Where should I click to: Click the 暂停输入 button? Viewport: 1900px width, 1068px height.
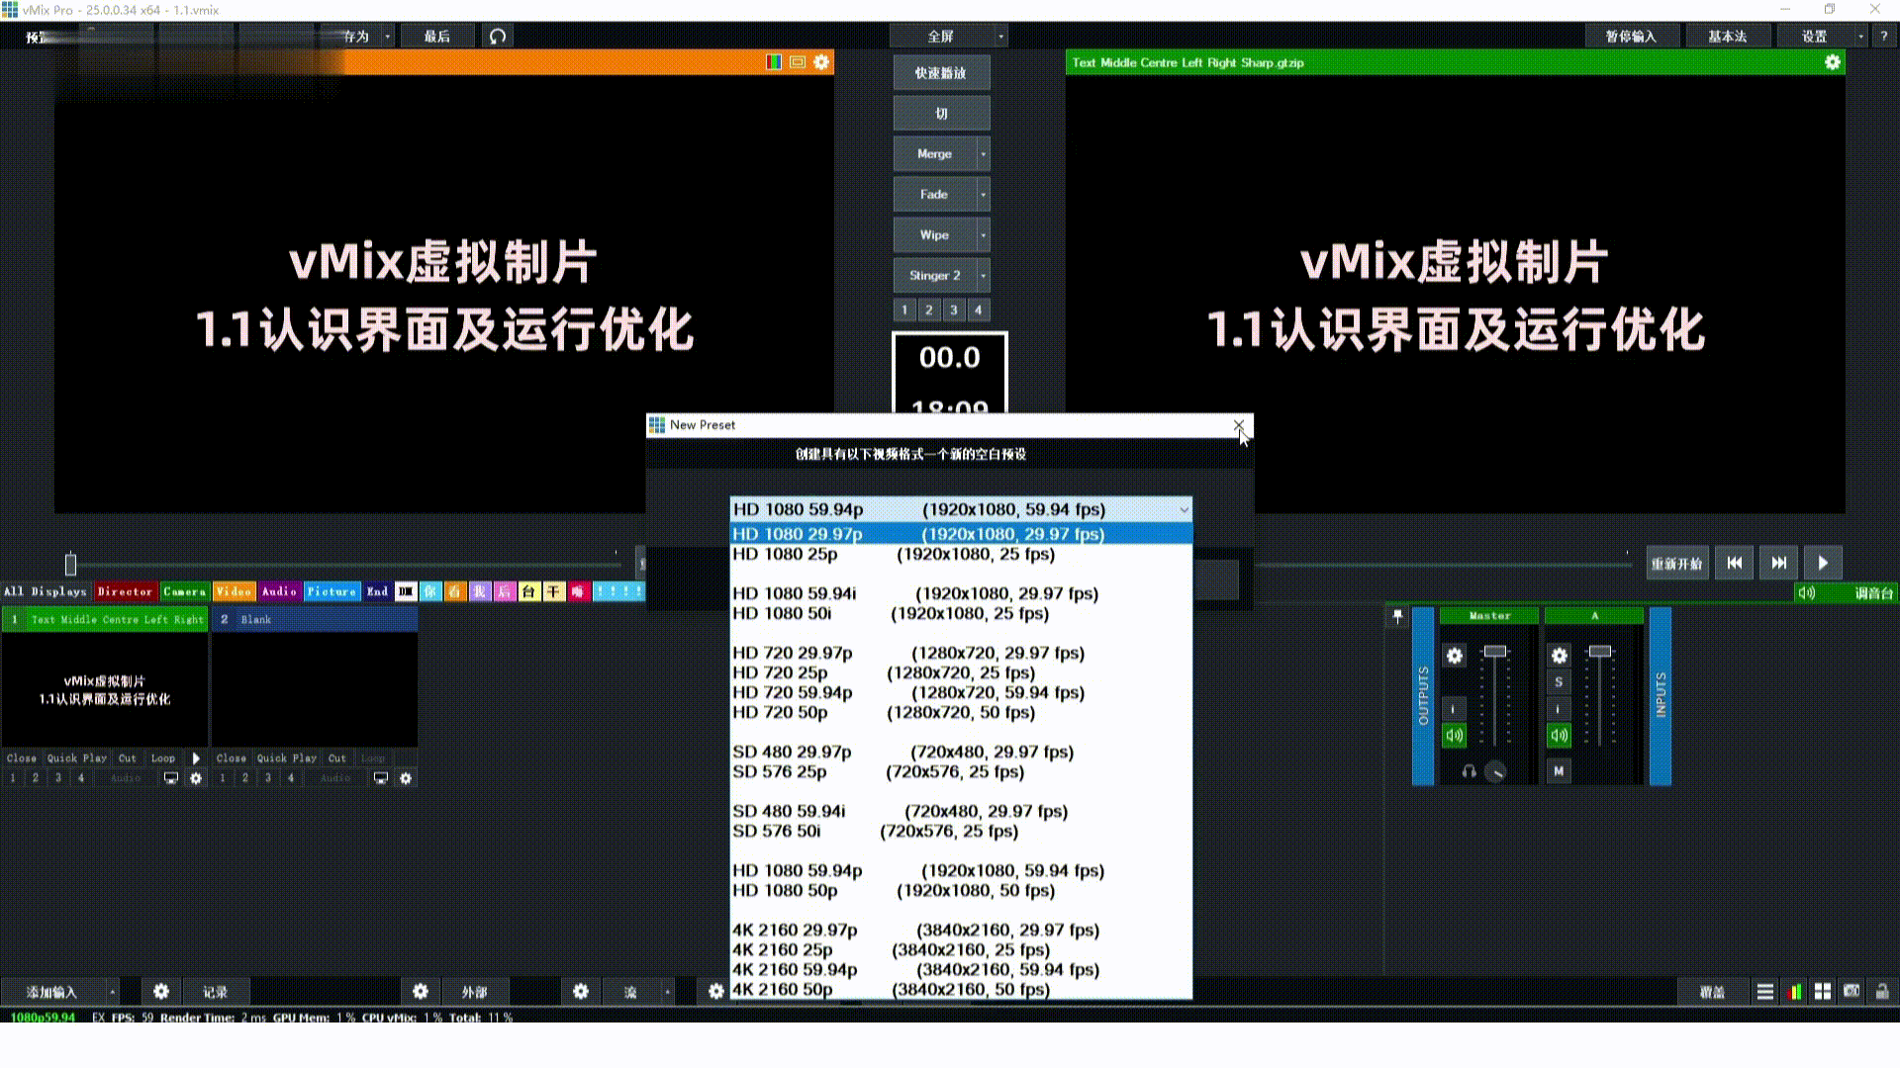1630,37
